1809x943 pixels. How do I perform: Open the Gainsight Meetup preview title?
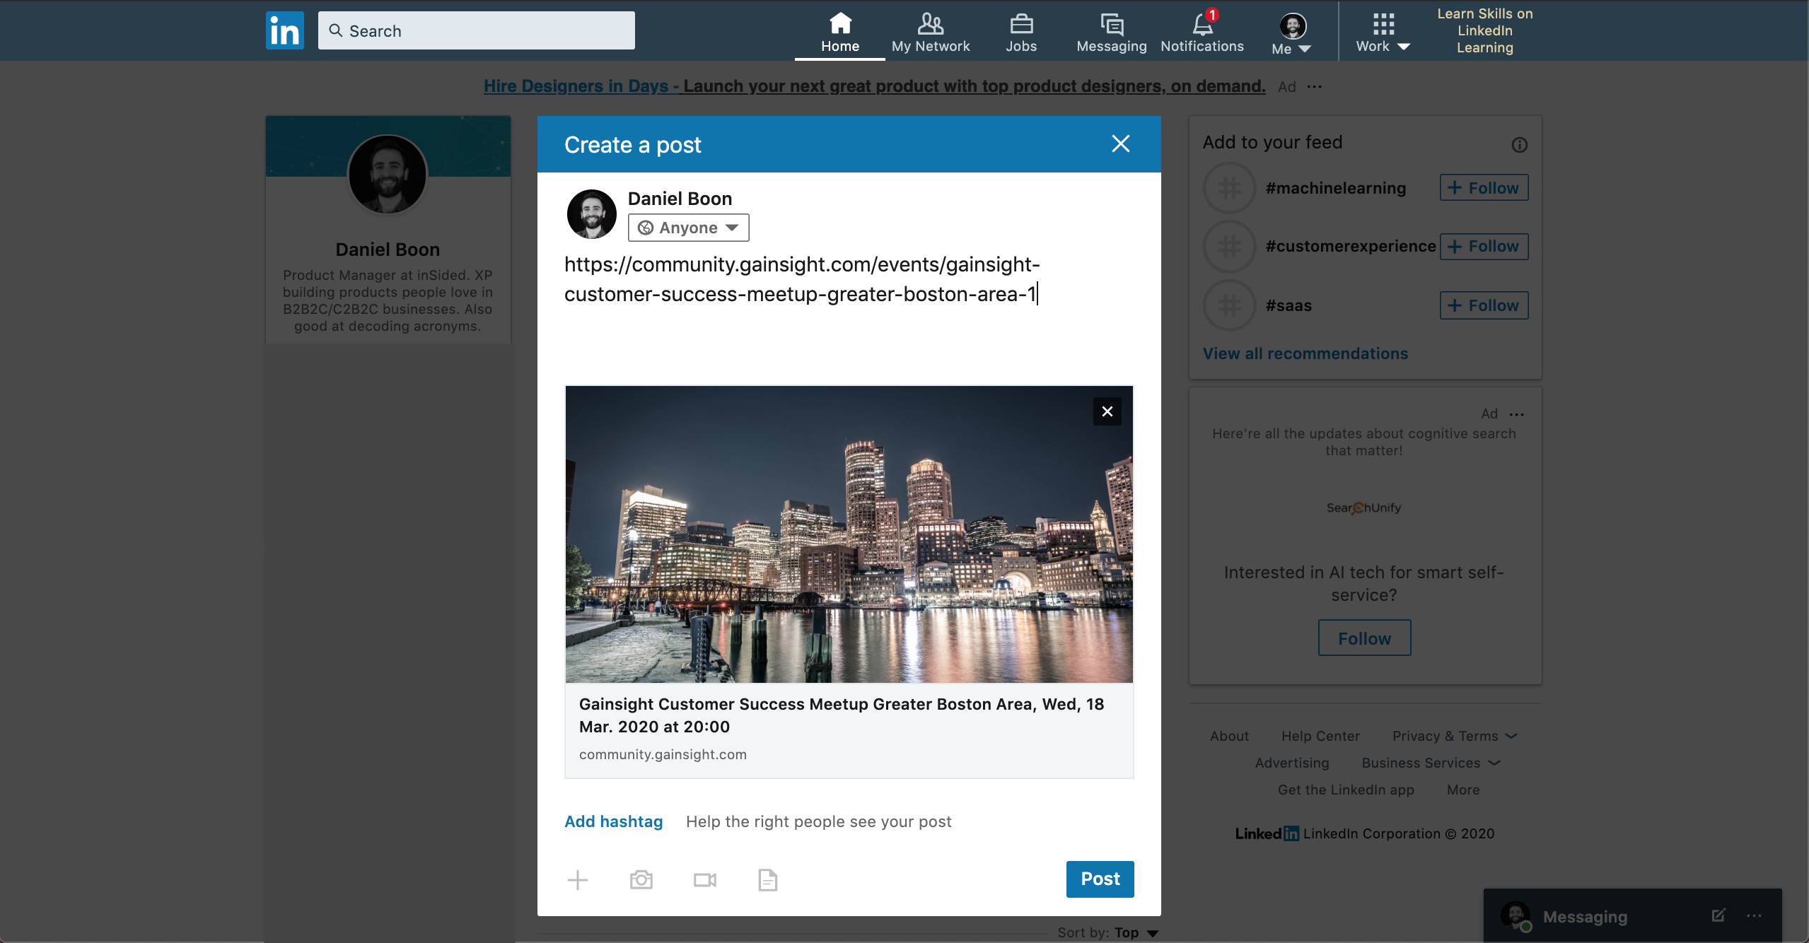click(842, 715)
